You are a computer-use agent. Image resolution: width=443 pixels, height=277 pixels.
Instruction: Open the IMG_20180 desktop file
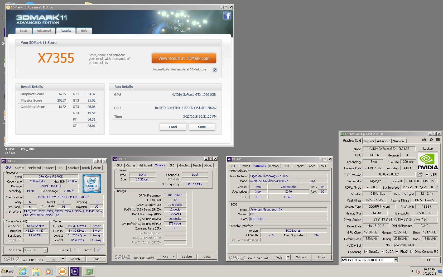pyautogui.click(x=30, y=149)
